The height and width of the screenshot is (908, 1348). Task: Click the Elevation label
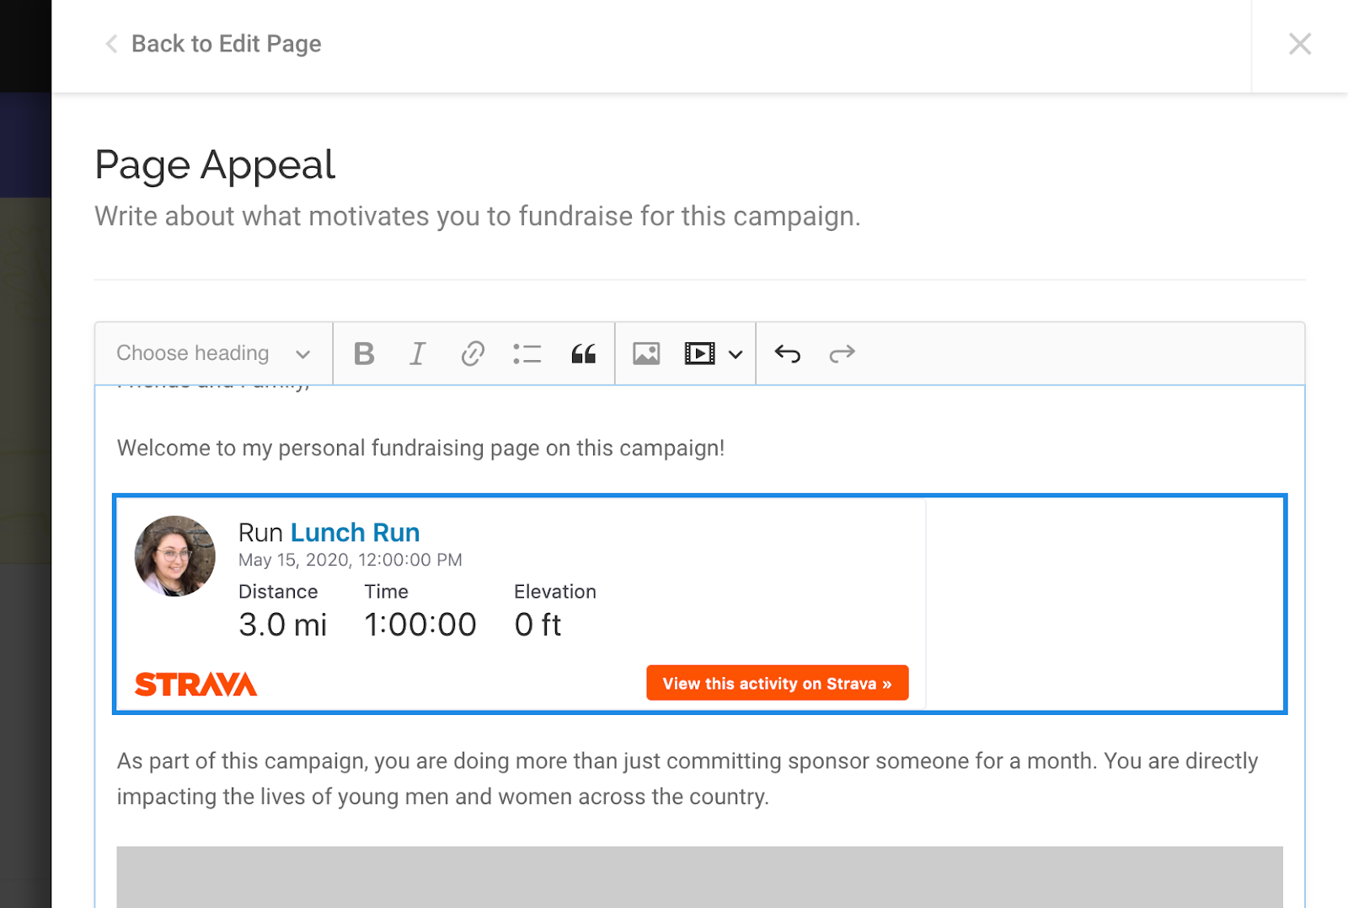click(x=555, y=592)
